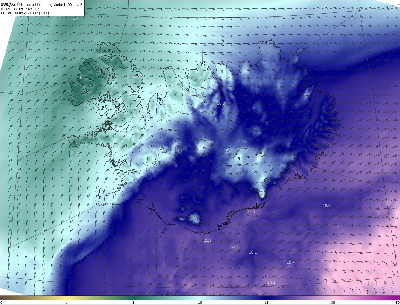Click the 18.0 value label
Viewport: 400px width, 305px height.
click(x=327, y=206)
